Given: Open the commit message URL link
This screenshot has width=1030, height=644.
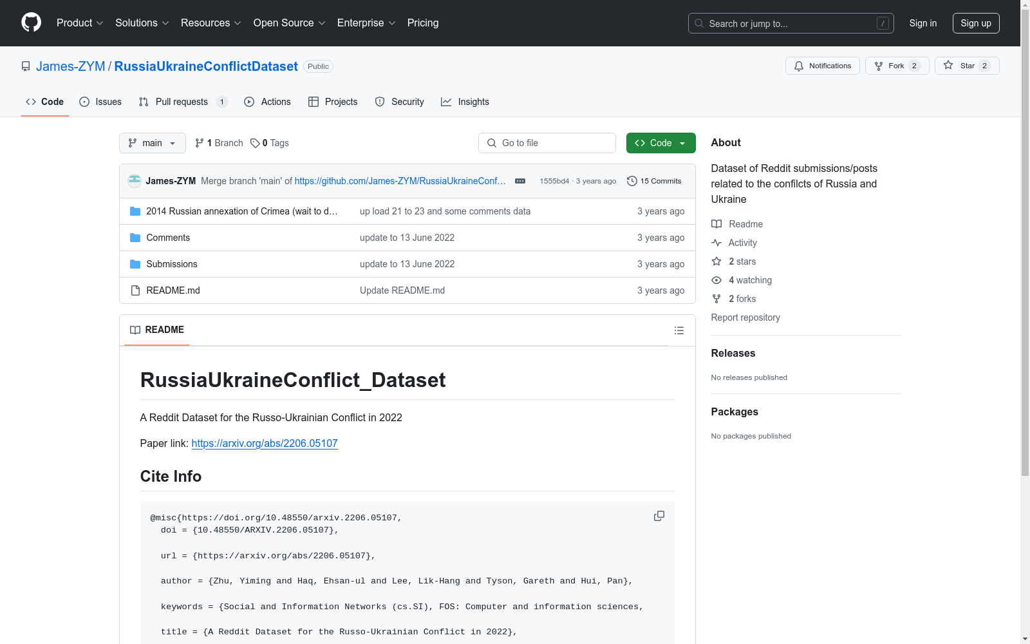Looking at the screenshot, I should click(400, 181).
